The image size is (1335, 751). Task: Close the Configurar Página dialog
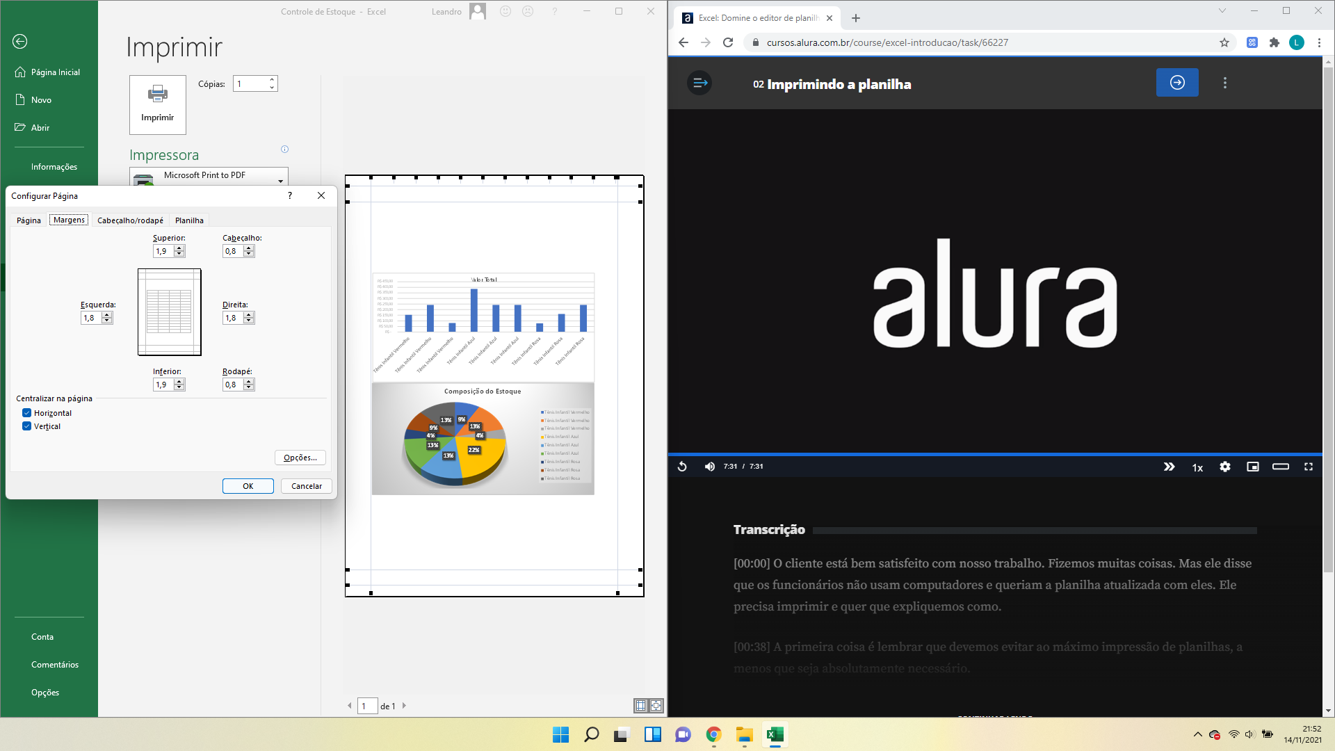321,196
